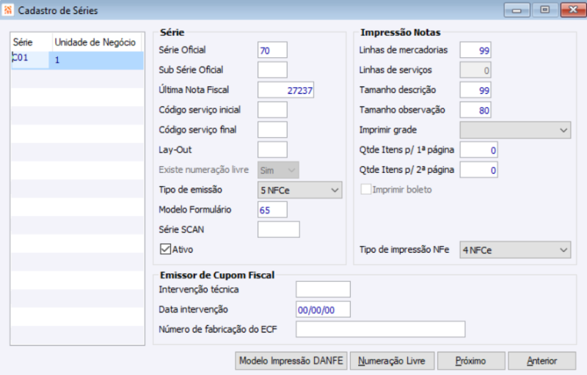Close the Cadastro de Séries window
The height and width of the screenshot is (375, 587).
(570, 10)
